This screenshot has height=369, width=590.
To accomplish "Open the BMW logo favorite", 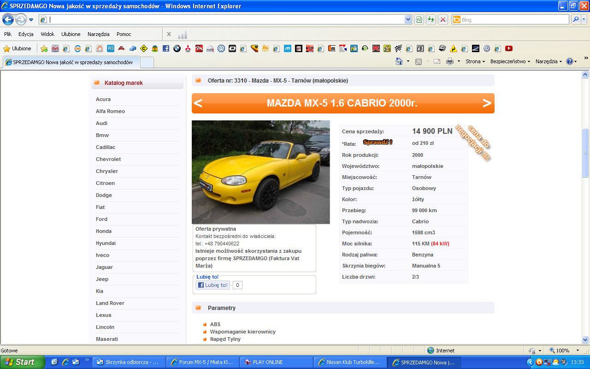I will [x=177, y=48].
